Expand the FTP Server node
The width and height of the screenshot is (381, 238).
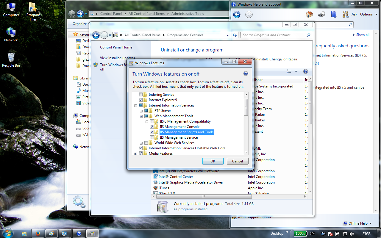141,111
